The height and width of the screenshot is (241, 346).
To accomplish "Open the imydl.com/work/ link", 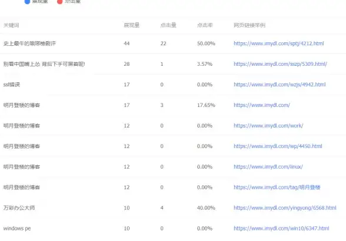I will point(268,126).
